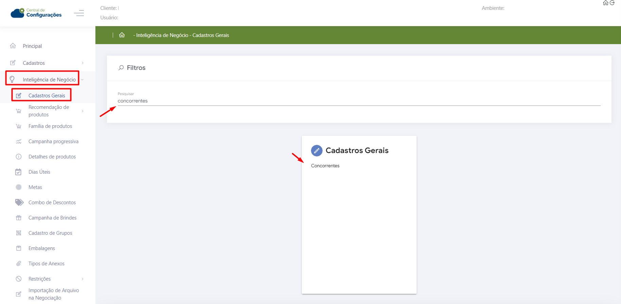Click the blue pencil icon on Cadastros Gerais card
The image size is (621, 304).
tap(317, 151)
